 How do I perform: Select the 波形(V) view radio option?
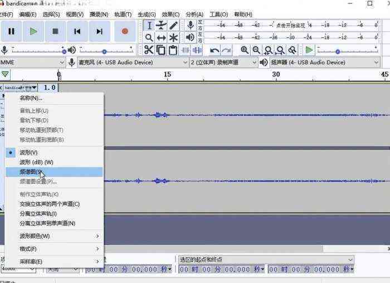tap(54, 153)
